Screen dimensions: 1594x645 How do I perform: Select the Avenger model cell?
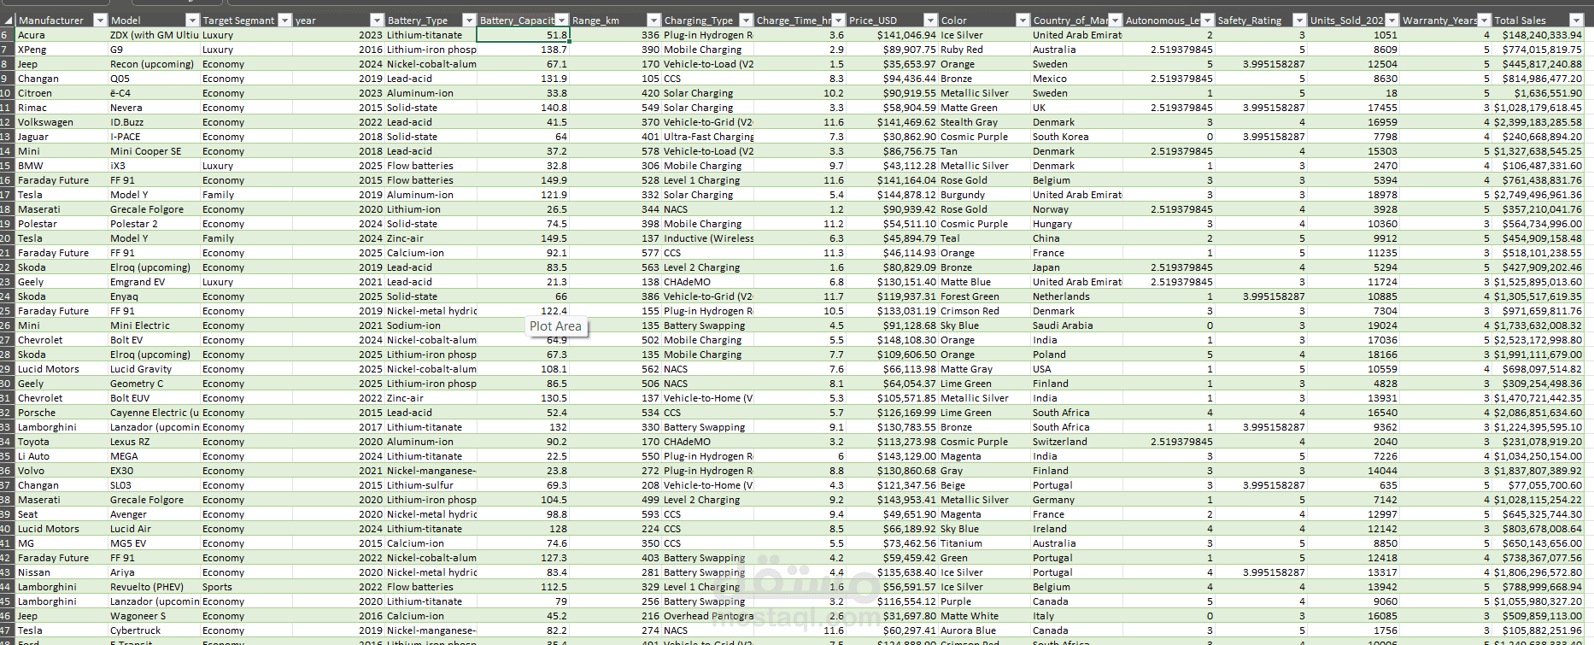pos(154,514)
